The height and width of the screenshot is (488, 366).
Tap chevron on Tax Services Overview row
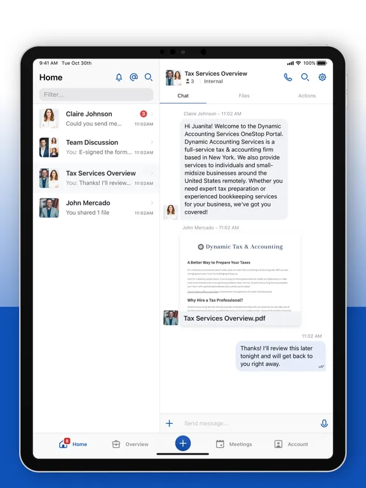(152, 173)
